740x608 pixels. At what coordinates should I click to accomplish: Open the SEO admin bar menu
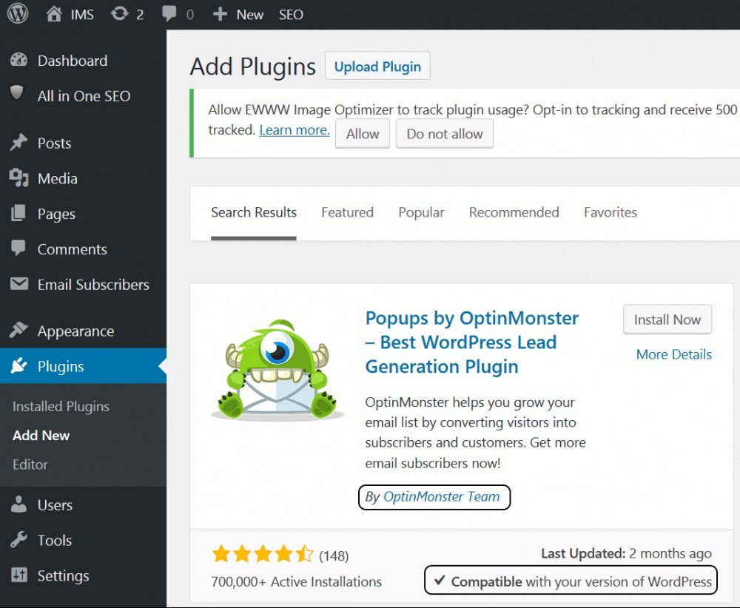[x=291, y=15]
